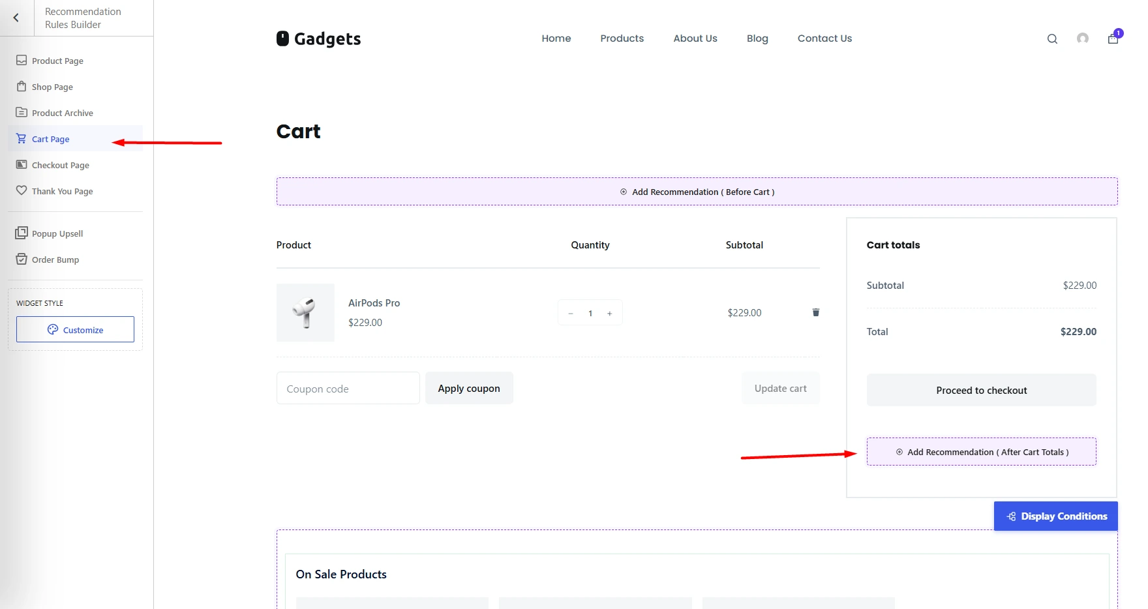This screenshot has height=609, width=1148.
Task: Click the On Sale Products heading
Action: pos(341,574)
